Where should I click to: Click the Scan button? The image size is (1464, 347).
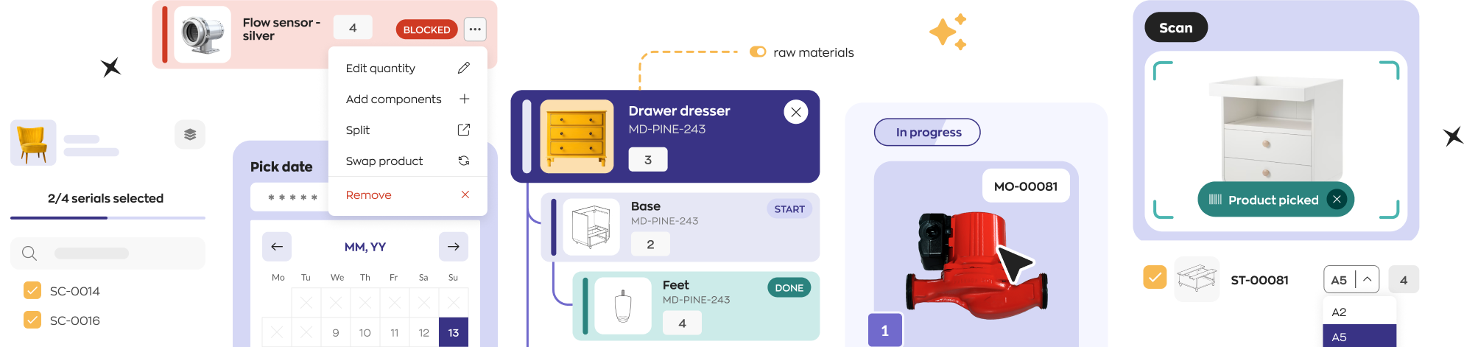[1175, 28]
